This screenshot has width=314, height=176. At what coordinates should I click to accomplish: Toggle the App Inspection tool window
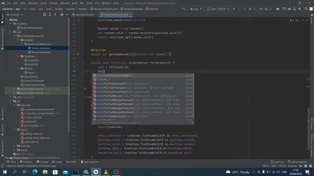coord(89,162)
